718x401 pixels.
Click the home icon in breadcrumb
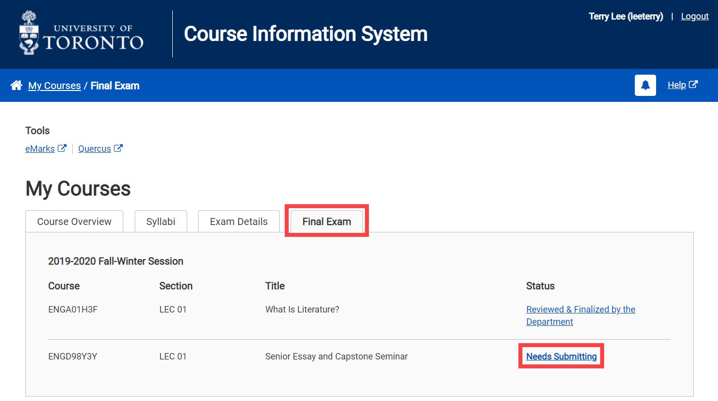(x=16, y=86)
